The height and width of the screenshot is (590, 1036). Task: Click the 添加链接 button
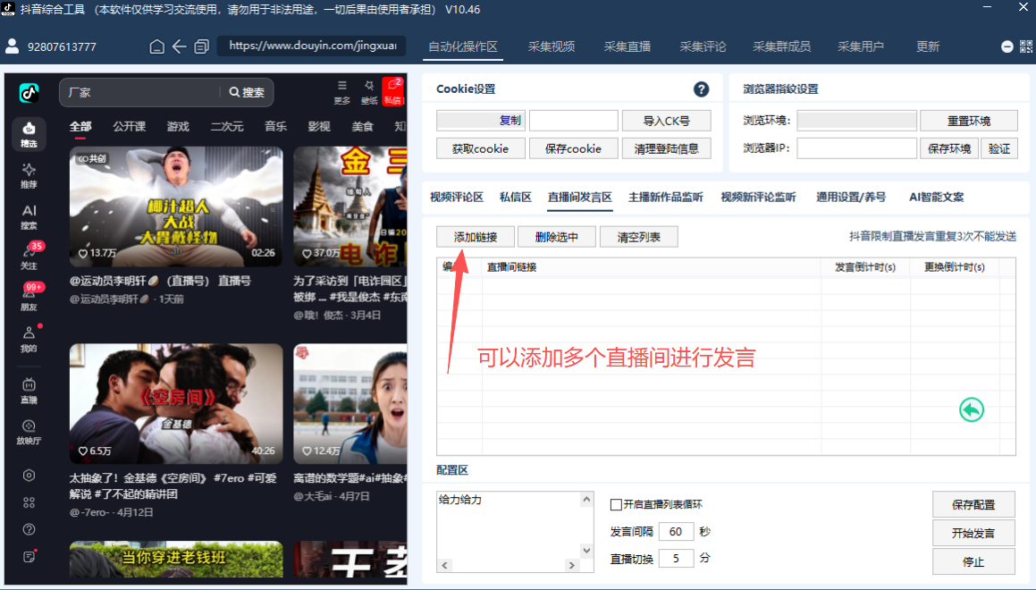click(475, 237)
